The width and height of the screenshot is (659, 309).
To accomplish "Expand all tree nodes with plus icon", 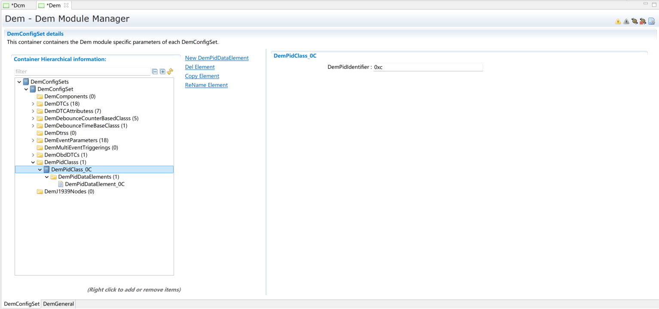I will [x=162, y=71].
